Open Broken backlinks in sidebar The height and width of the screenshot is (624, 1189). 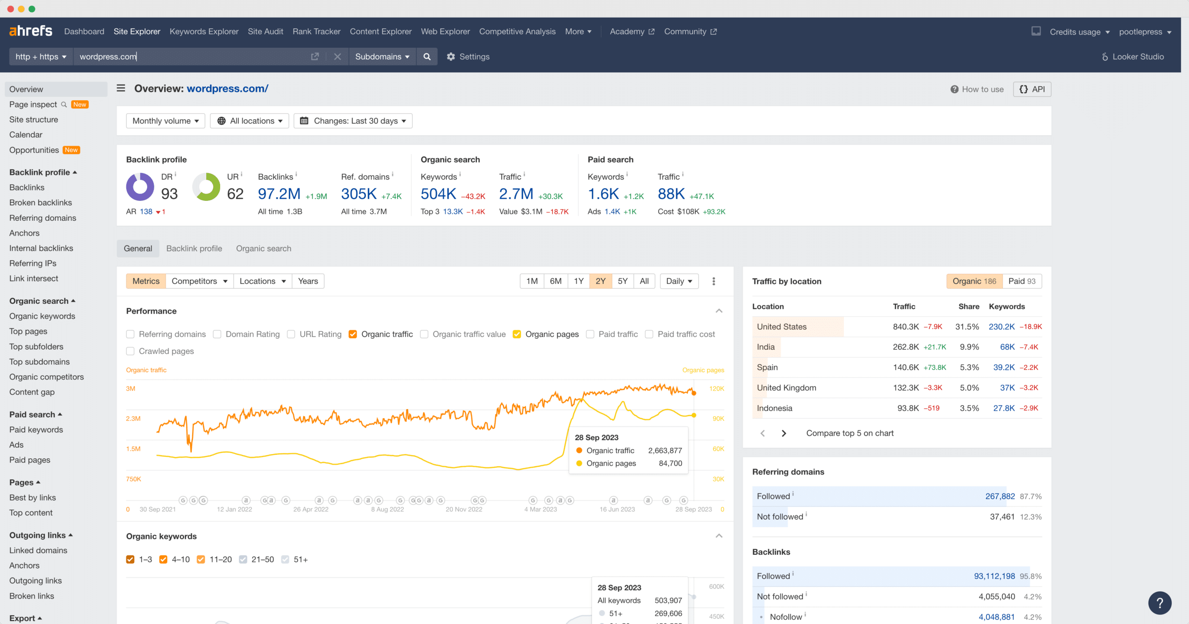(x=40, y=203)
